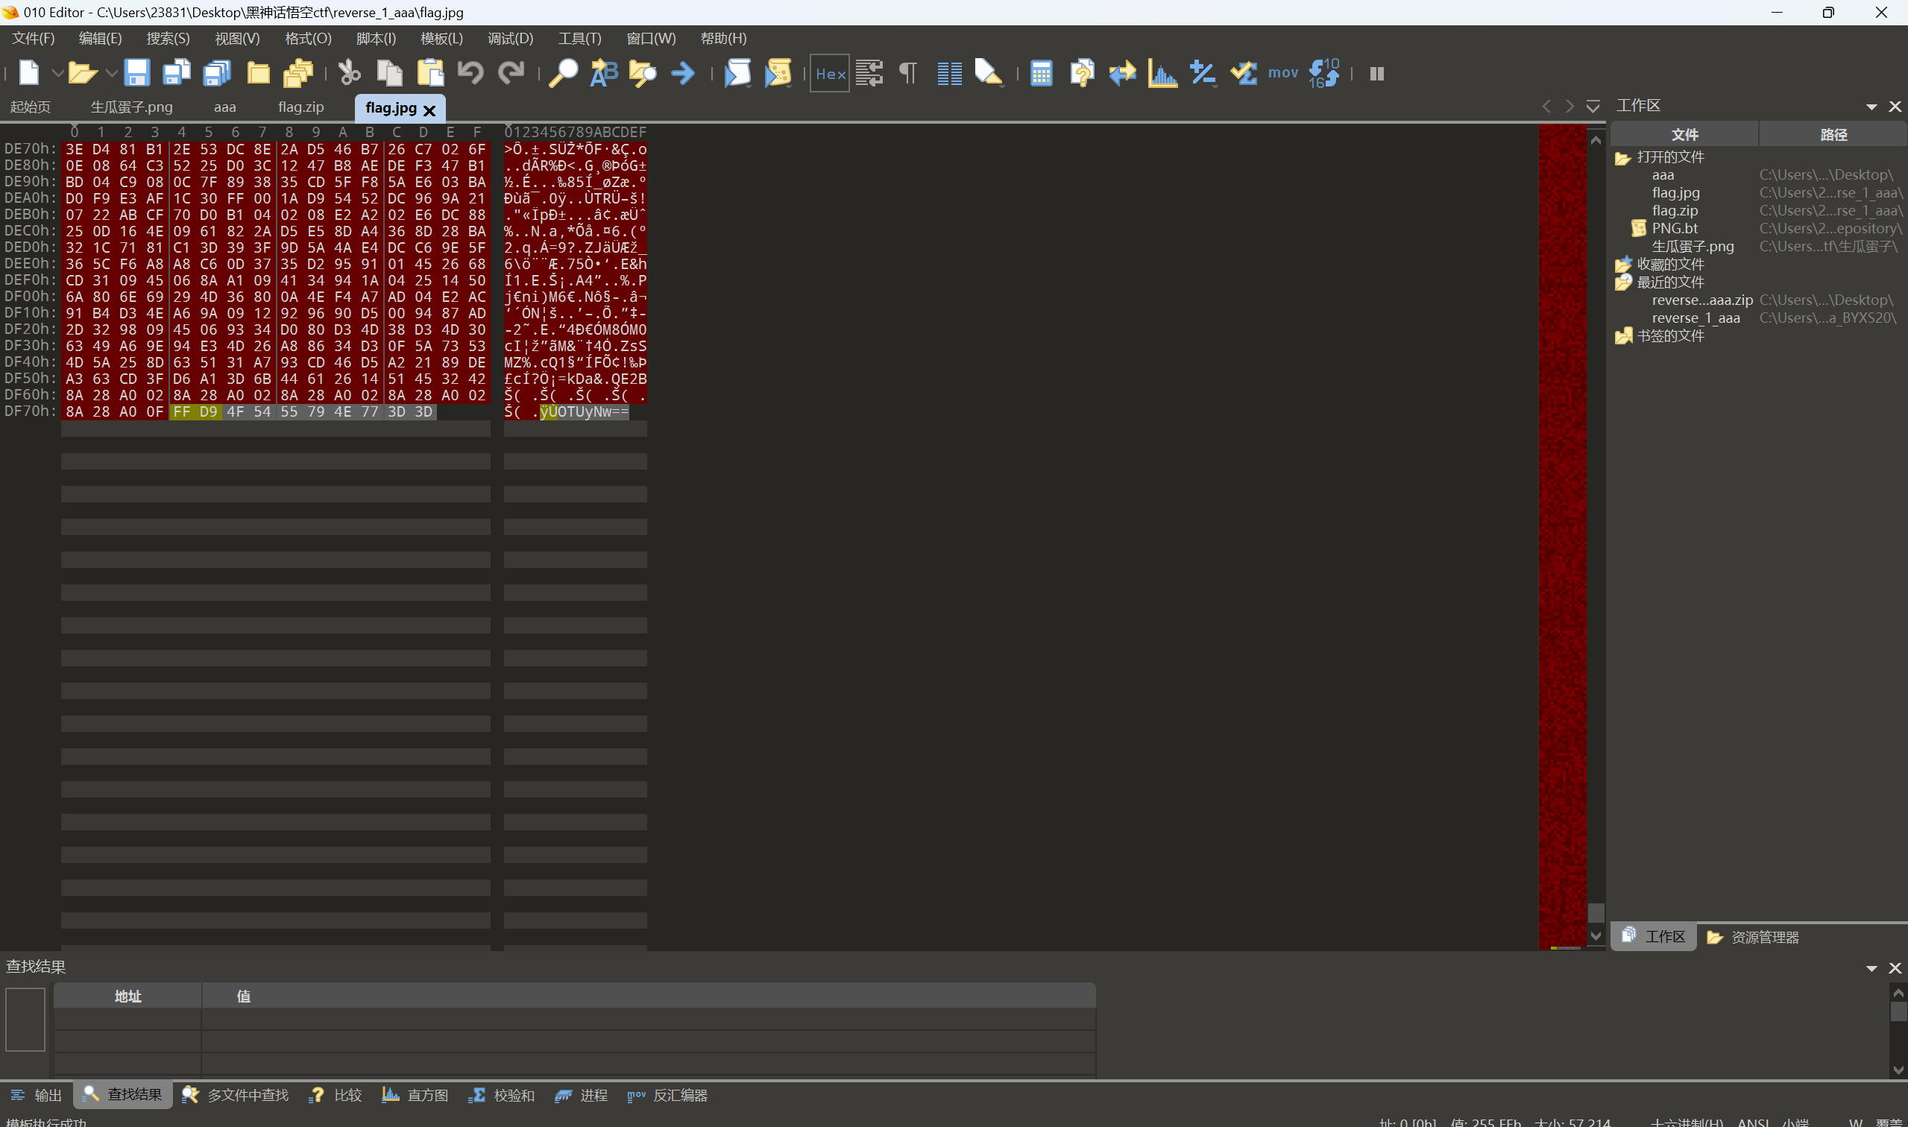Open the find results panel options dropdown

(x=1871, y=967)
